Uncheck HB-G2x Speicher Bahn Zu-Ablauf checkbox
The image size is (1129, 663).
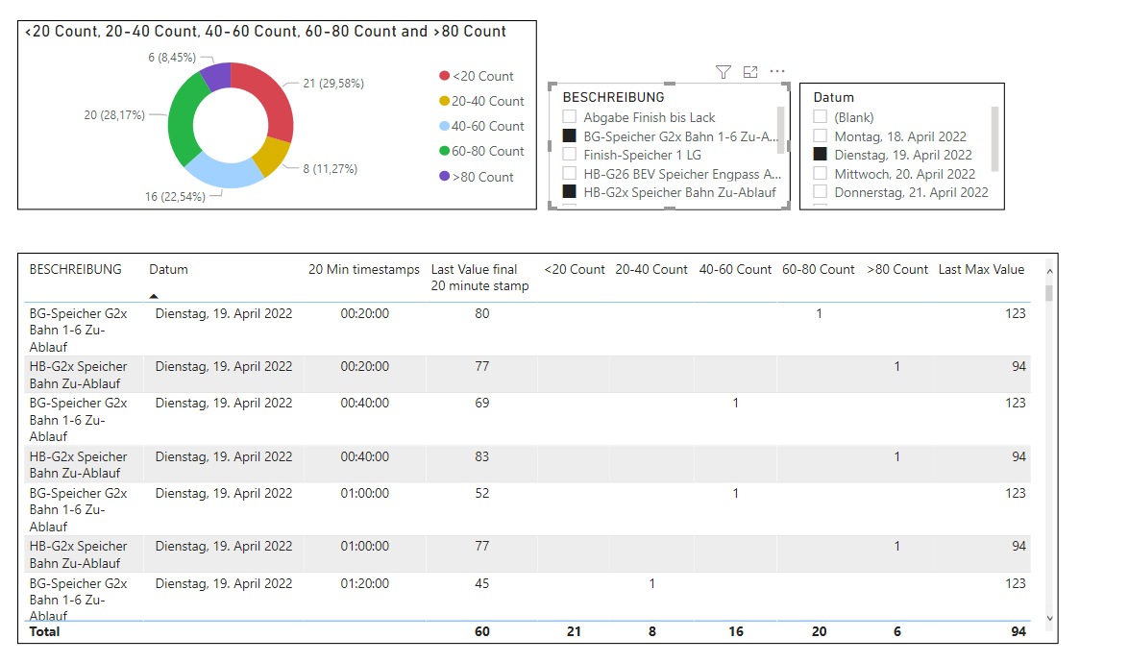point(570,191)
